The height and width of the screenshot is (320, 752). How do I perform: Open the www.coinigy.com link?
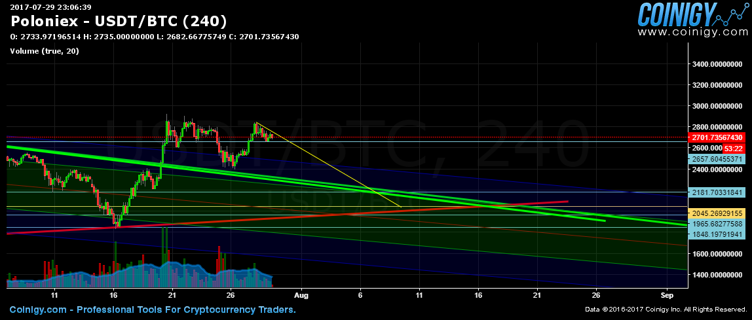pyautogui.click(x=692, y=33)
